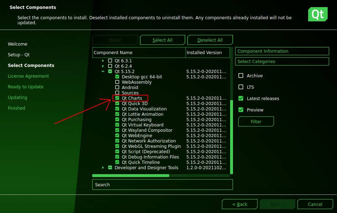Uncheck the Qt Charts checkbox
Image resolution: width=337 pixels, height=213 pixels.
(x=117, y=98)
